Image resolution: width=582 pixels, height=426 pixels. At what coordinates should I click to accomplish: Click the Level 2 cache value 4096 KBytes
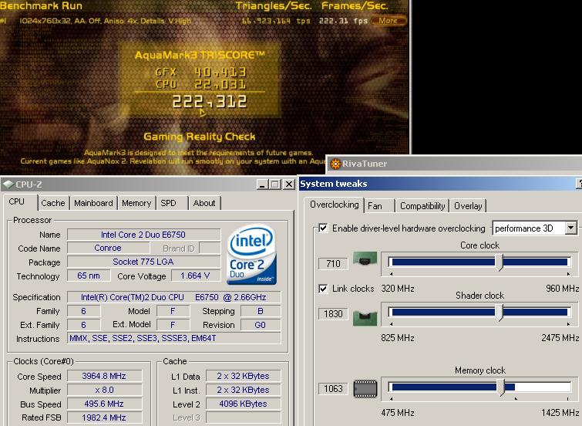tap(243, 404)
